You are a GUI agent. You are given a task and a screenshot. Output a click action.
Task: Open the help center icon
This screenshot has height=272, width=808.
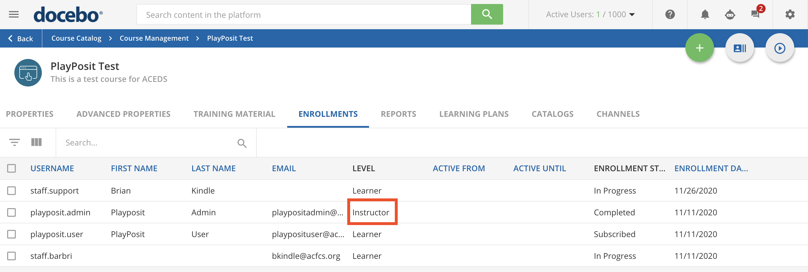tap(670, 14)
